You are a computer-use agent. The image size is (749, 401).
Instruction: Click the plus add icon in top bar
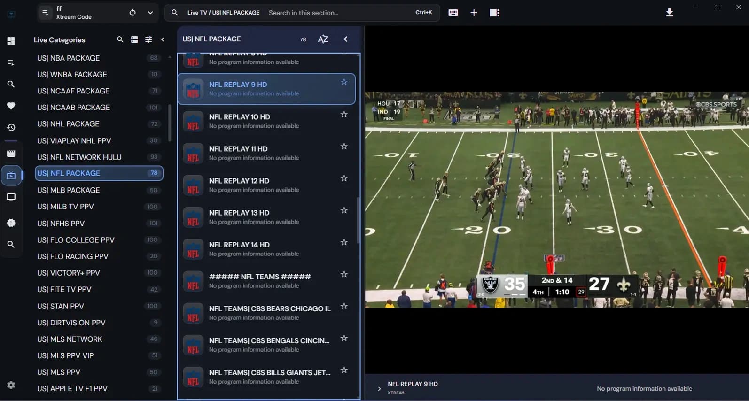pyautogui.click(x=474, y=13)
